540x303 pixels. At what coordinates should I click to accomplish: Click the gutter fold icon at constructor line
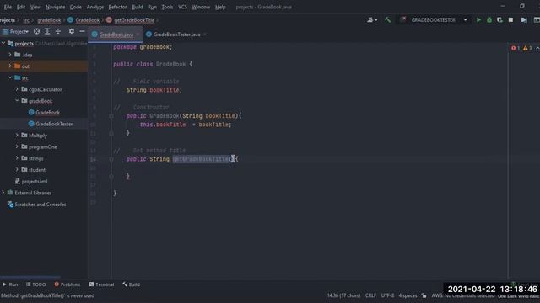pos(111,116)
